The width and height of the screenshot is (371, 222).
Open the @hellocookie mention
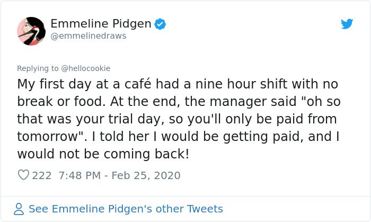click(x=86, y=68)
